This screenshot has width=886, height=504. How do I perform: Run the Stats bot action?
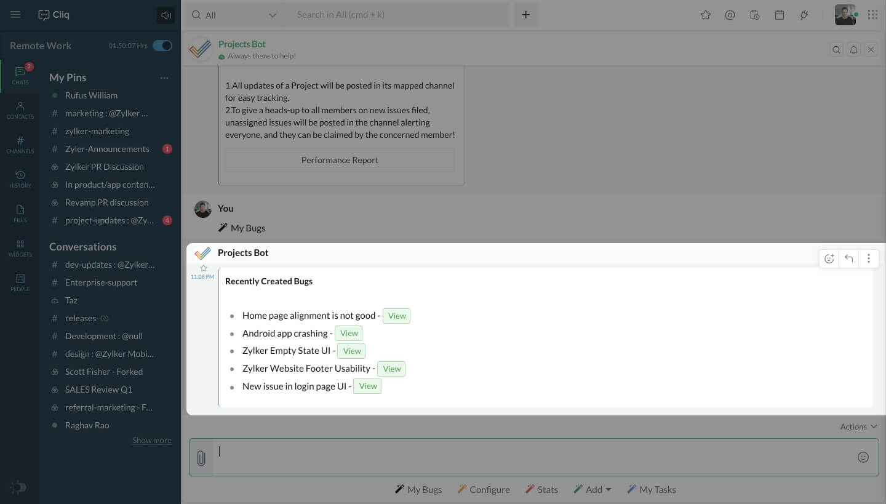coord(541,490)
